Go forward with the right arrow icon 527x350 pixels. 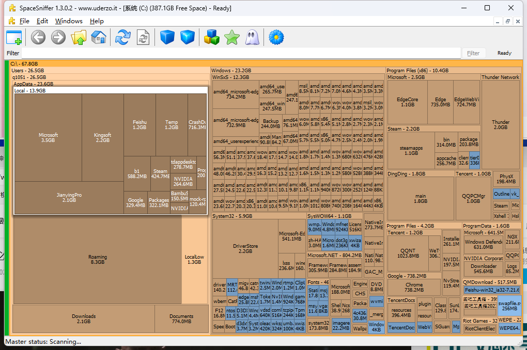[58, 37]
